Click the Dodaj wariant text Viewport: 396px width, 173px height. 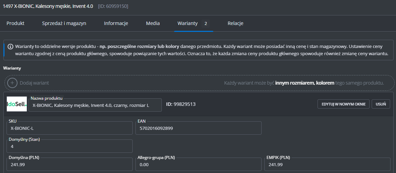[34, 83]
